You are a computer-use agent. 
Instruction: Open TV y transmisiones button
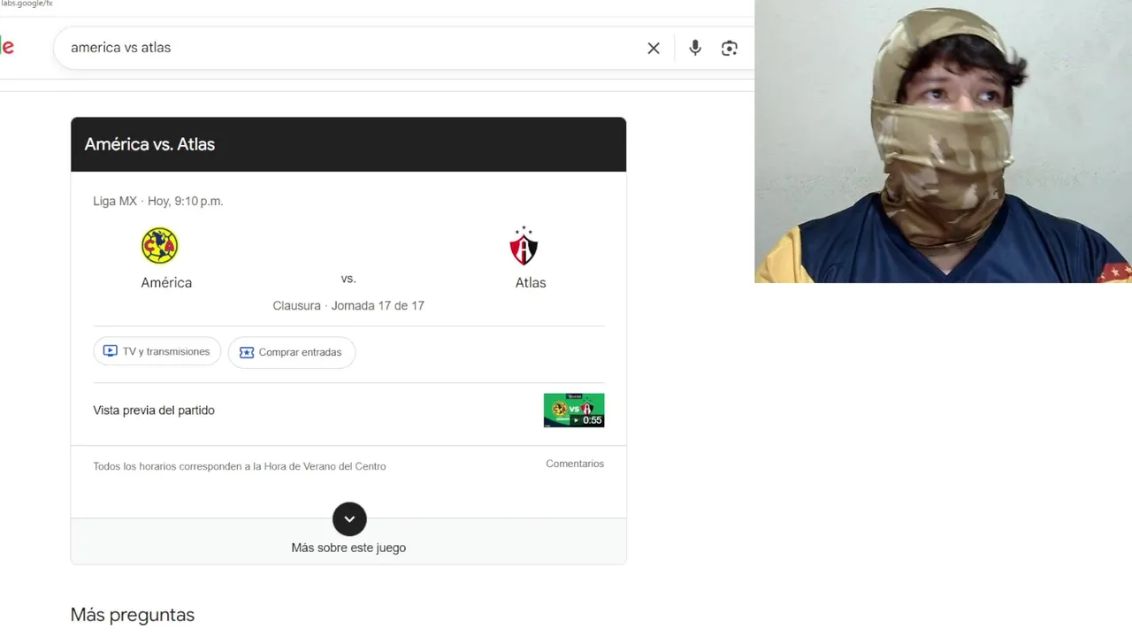coord(157,351)
